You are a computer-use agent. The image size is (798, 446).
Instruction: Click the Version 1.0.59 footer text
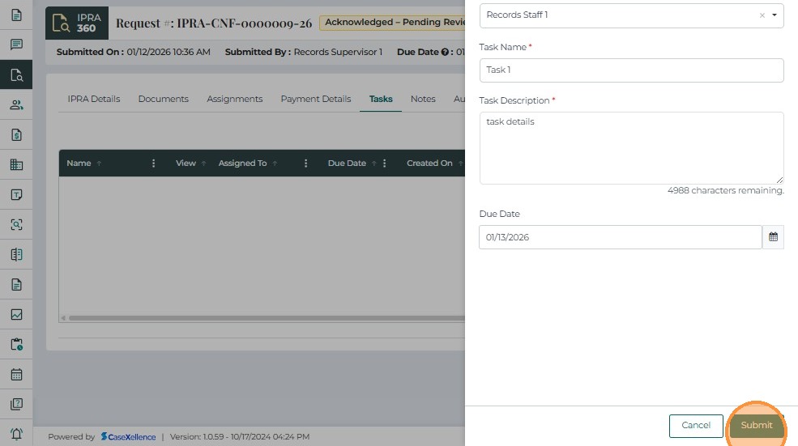click(x=240, y=436)
